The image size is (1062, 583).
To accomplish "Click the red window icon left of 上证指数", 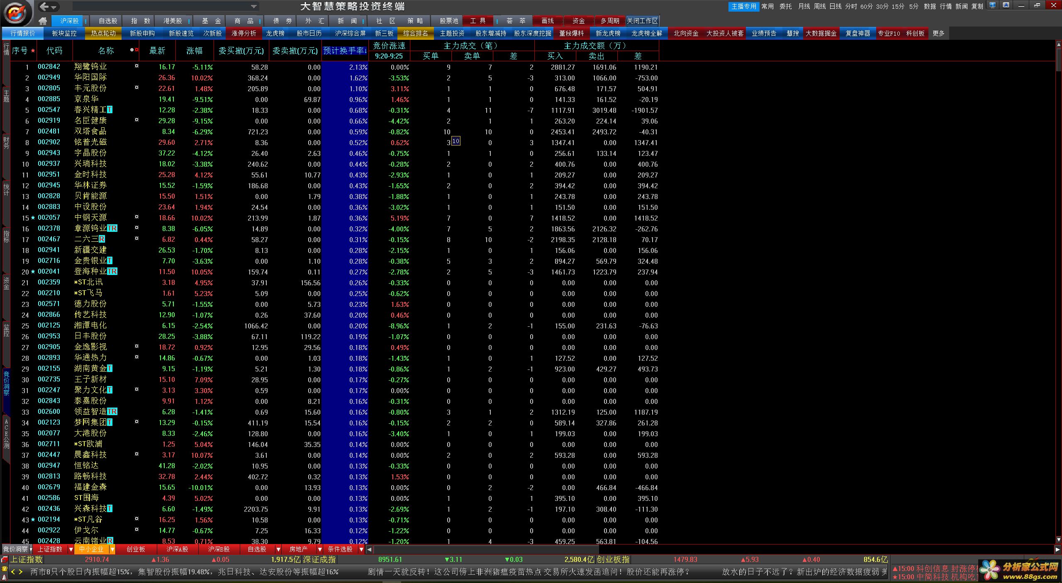I will [x=5, y=559].
